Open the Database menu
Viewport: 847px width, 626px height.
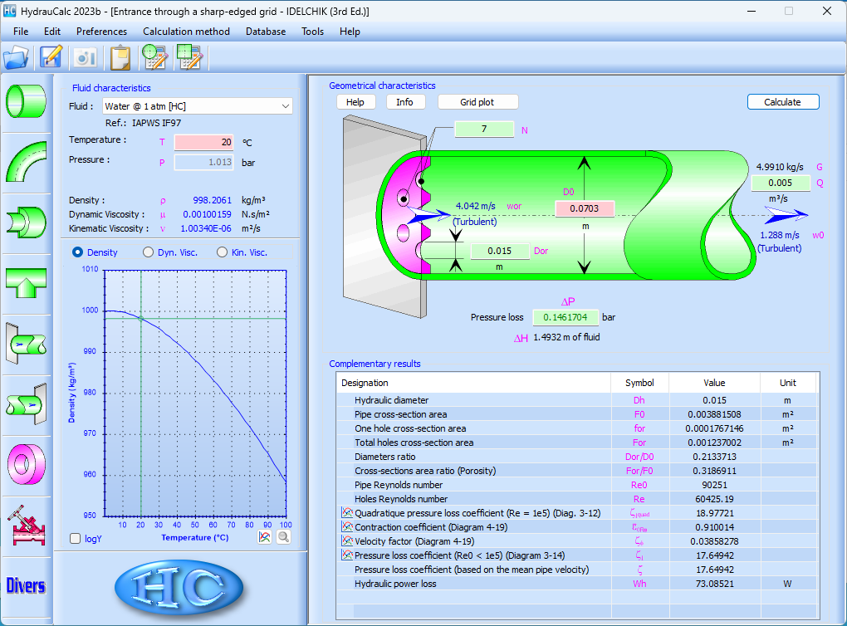click(265, 32)
